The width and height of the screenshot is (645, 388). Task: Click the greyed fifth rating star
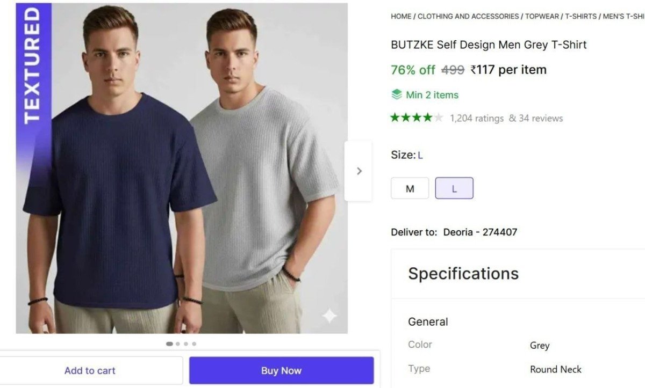[439, 118]
